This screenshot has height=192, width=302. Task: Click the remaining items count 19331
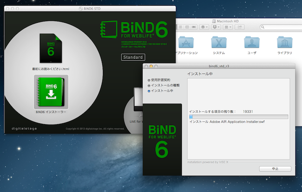pos(248,112)
